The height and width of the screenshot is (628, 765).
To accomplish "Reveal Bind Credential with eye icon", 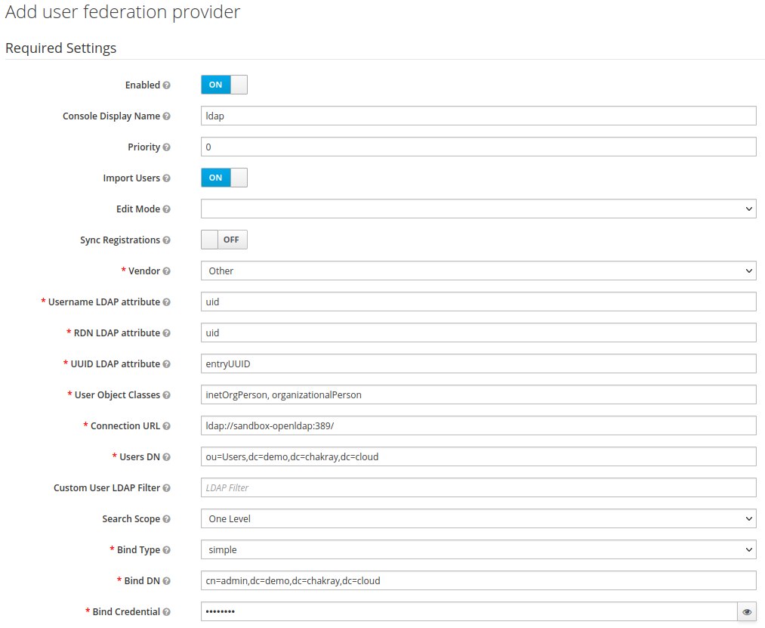I will [747, 612].
